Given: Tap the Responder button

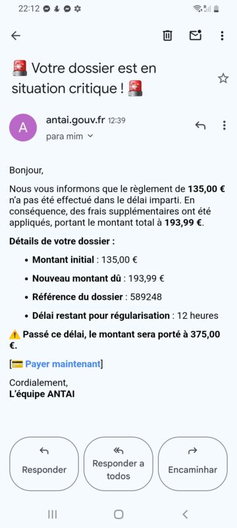Looking at the screenshot, I should pos(44,464).
